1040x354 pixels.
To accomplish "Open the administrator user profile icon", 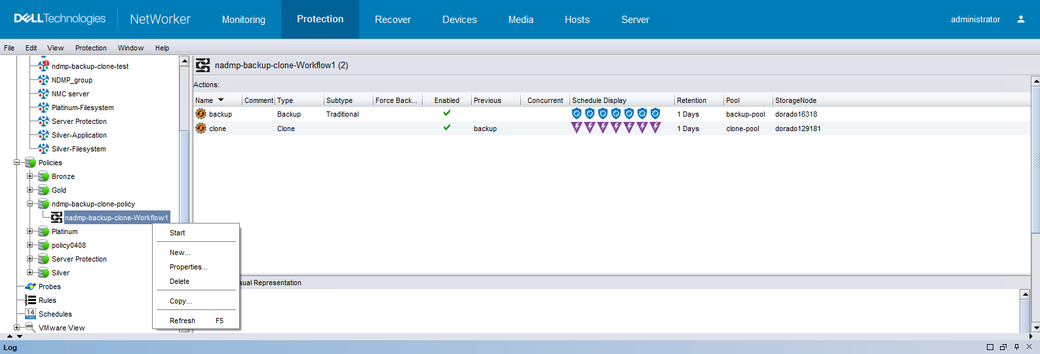I will click(1020, 19).
